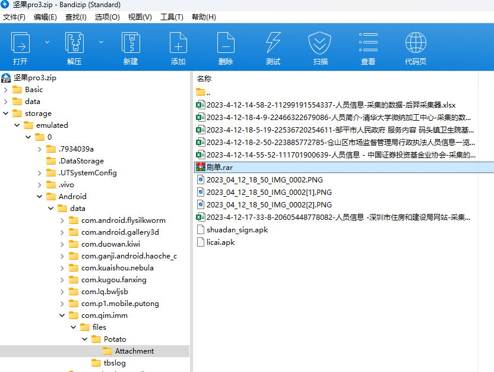
Task: Open the 文件(F) menu
Action: click(x=14, y=17)
